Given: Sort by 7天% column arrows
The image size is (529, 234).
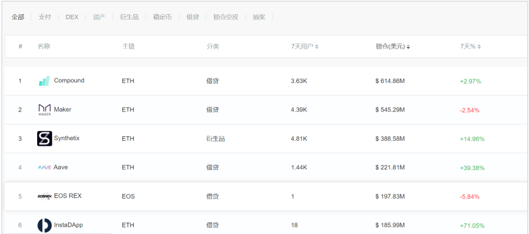Looking at the screenshot, I should coord(479,47).
